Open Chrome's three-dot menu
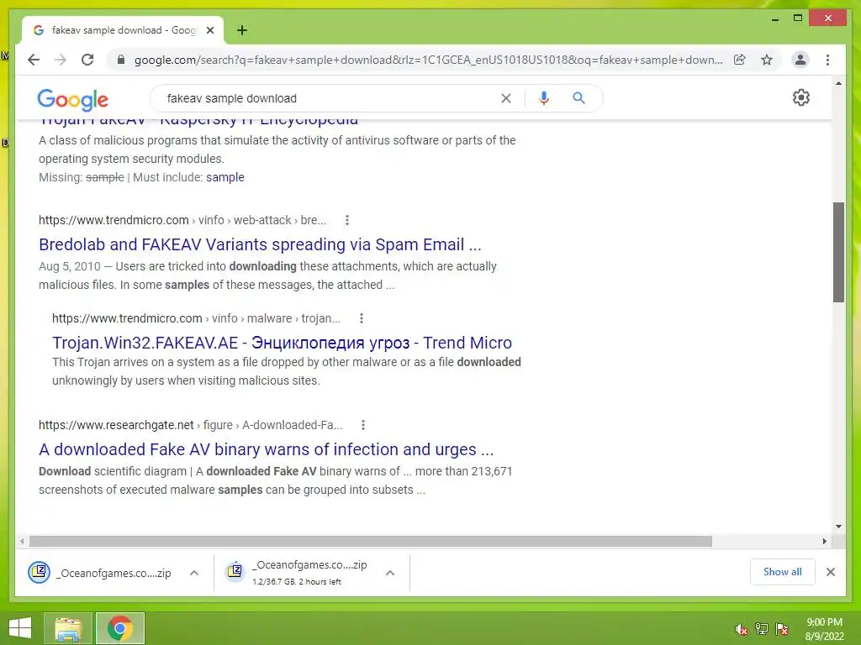The width and height of the screenshot is (861, 645). click(x=827, y=60)
